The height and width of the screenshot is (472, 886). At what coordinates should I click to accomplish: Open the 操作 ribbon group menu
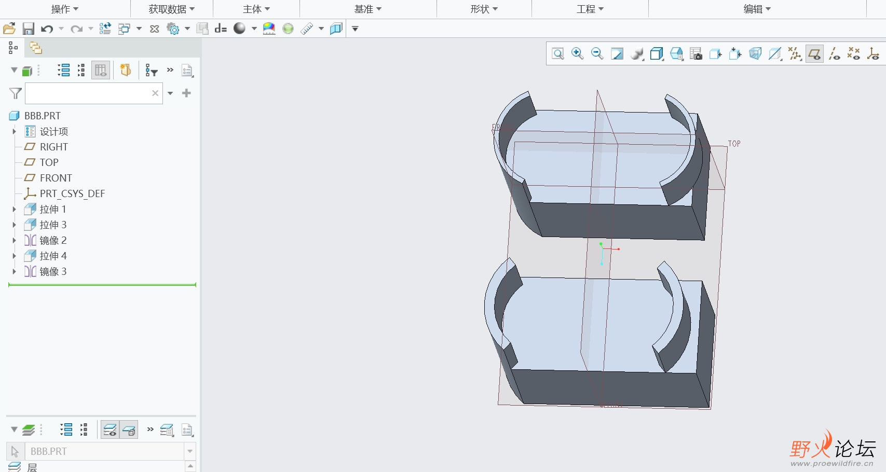click(65, 9)
